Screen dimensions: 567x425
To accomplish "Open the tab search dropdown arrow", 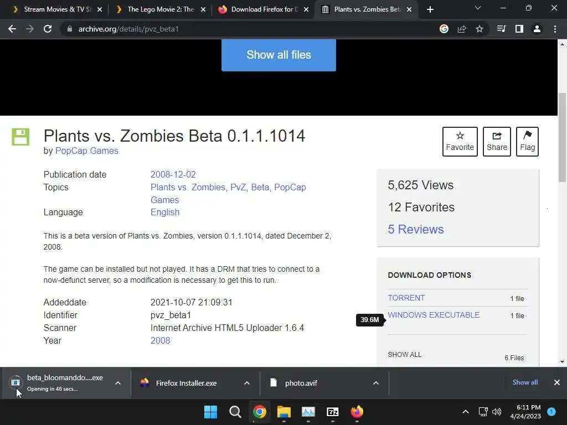I will [478, 8].
